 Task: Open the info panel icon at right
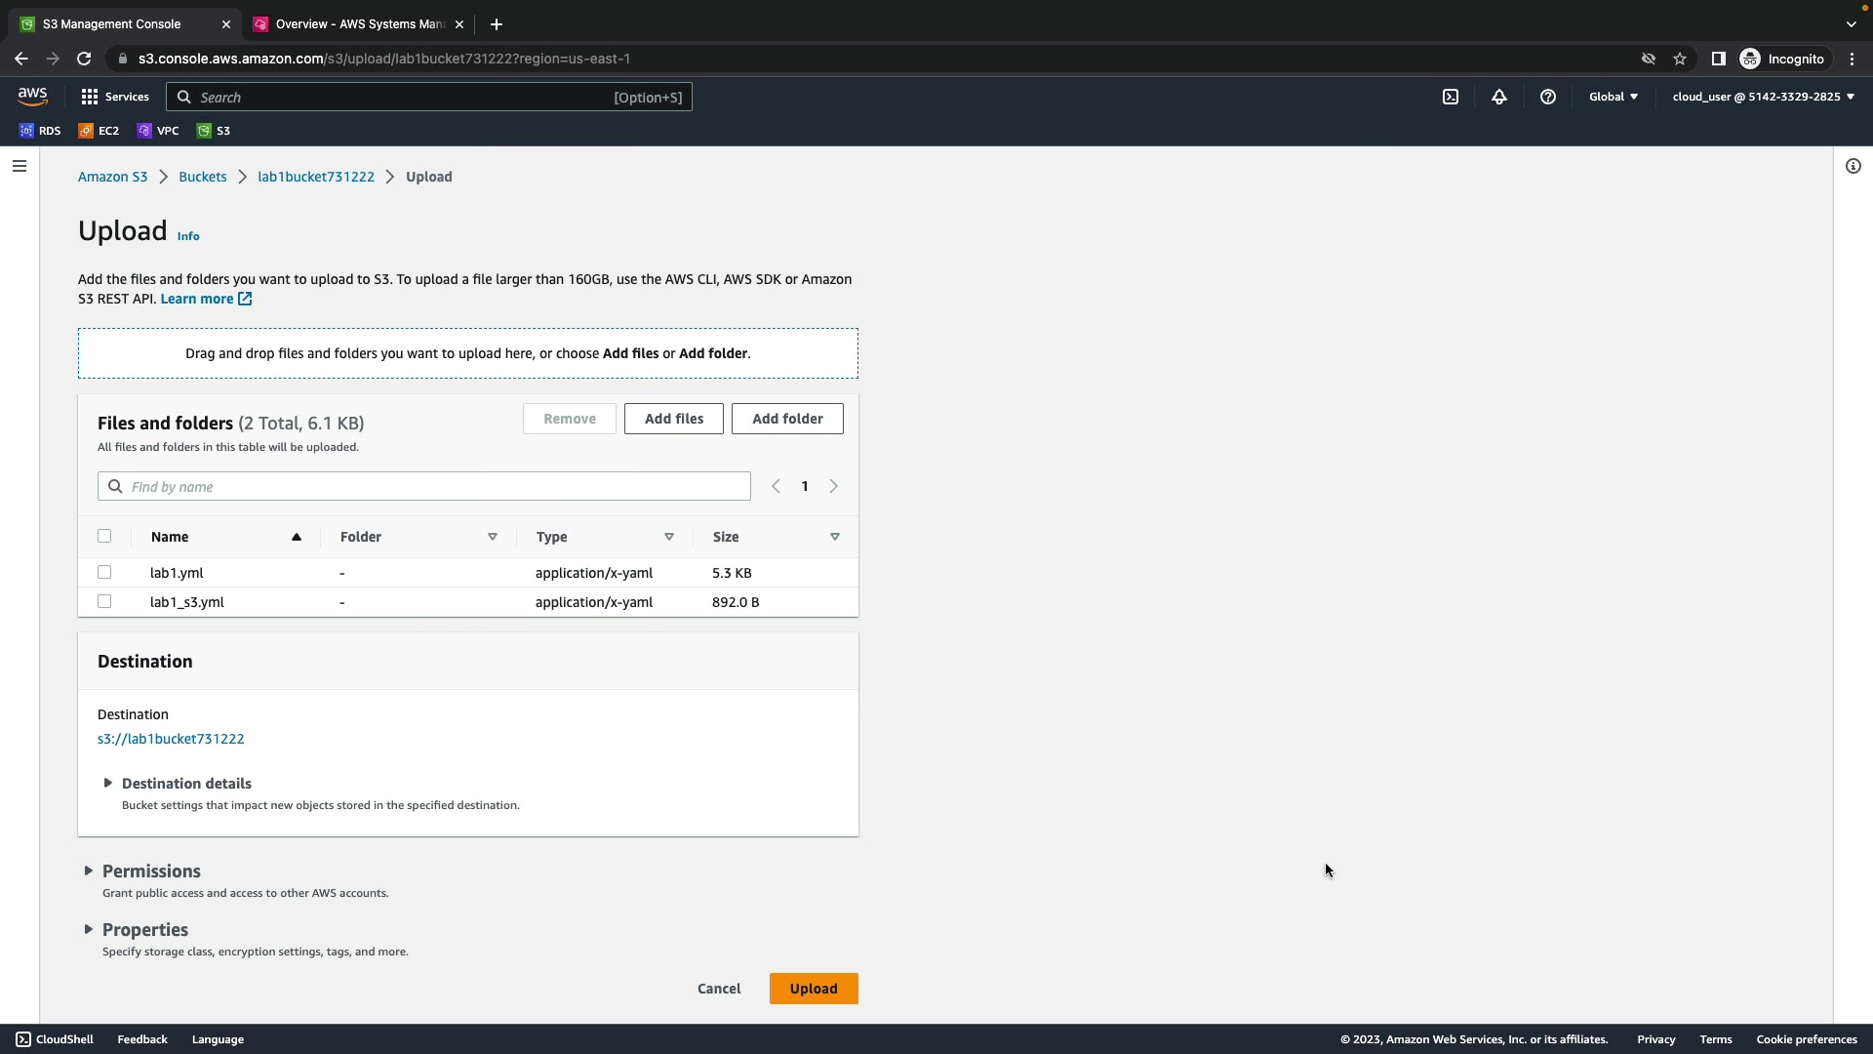coord(1853,166)
